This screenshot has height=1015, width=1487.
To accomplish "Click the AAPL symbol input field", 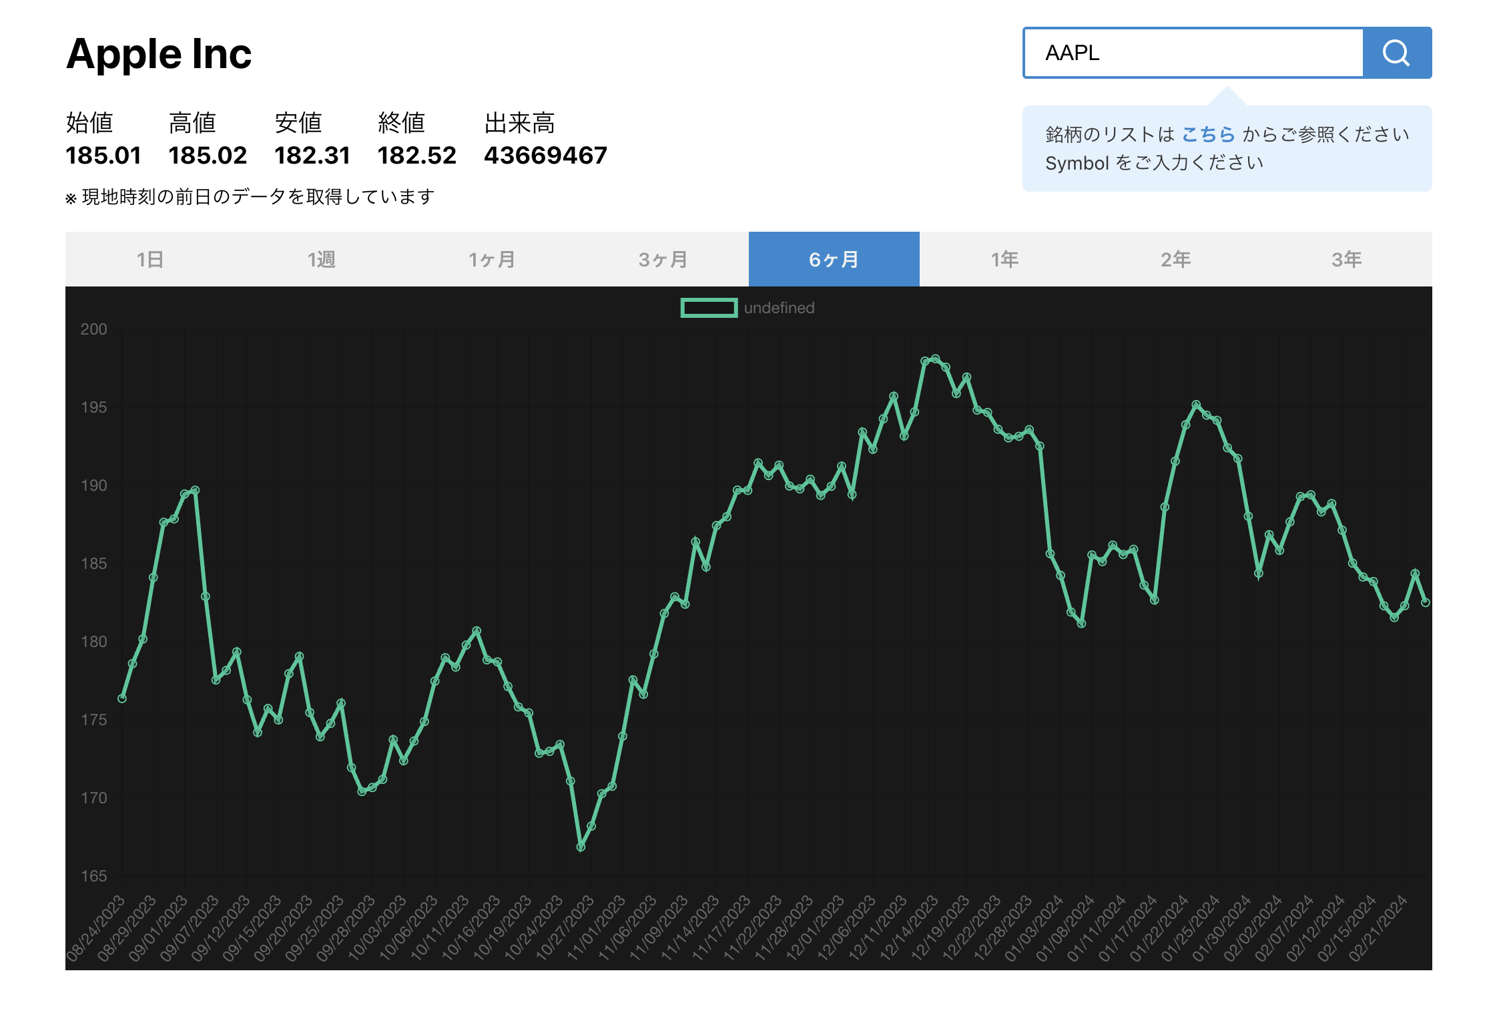I will (1193, 53).
